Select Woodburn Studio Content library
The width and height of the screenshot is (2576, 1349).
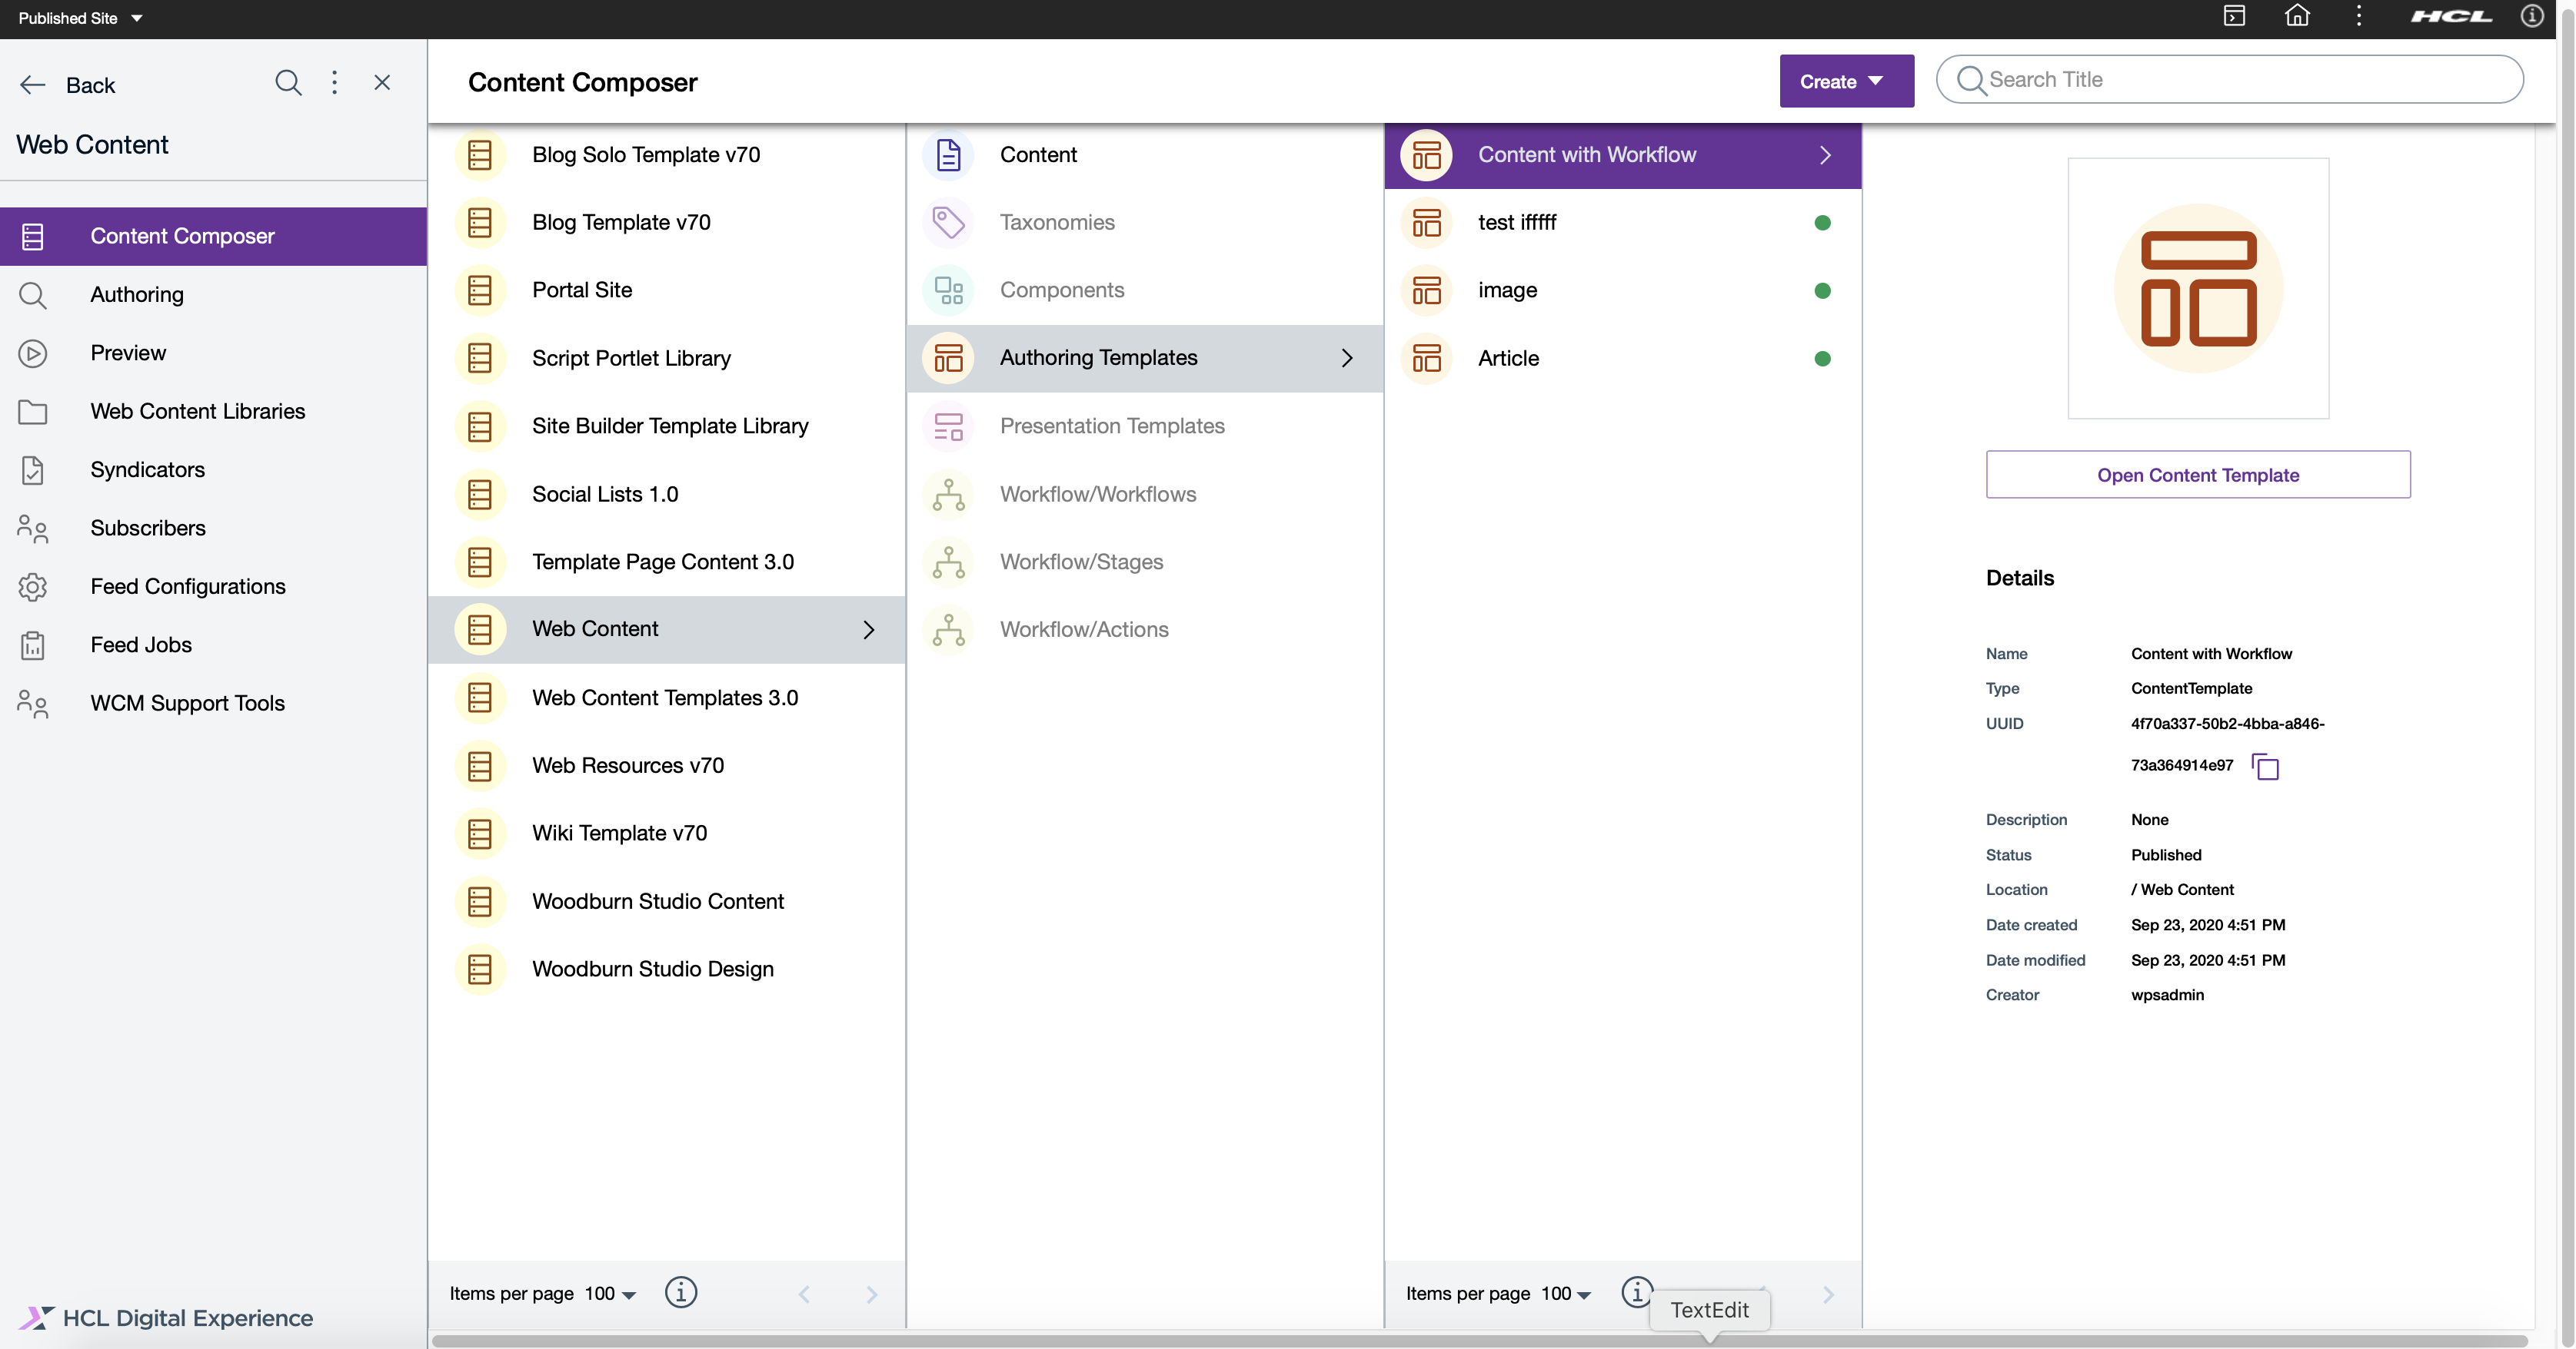point(667,901)
